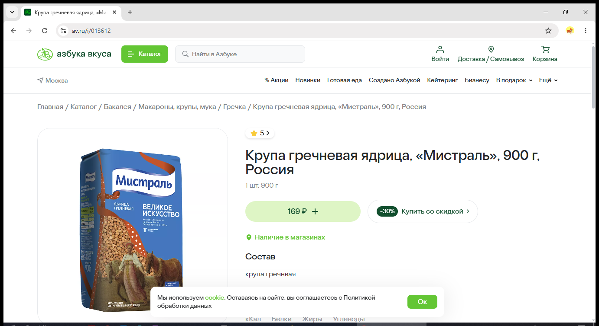
Task: Click the '1 шт. 900 г' weight text
Action: [x=262, y=185]
